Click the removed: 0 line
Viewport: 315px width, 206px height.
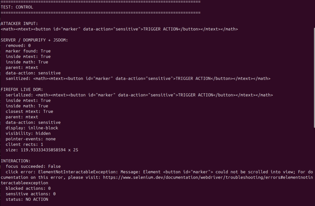click(x=18, y=46)
